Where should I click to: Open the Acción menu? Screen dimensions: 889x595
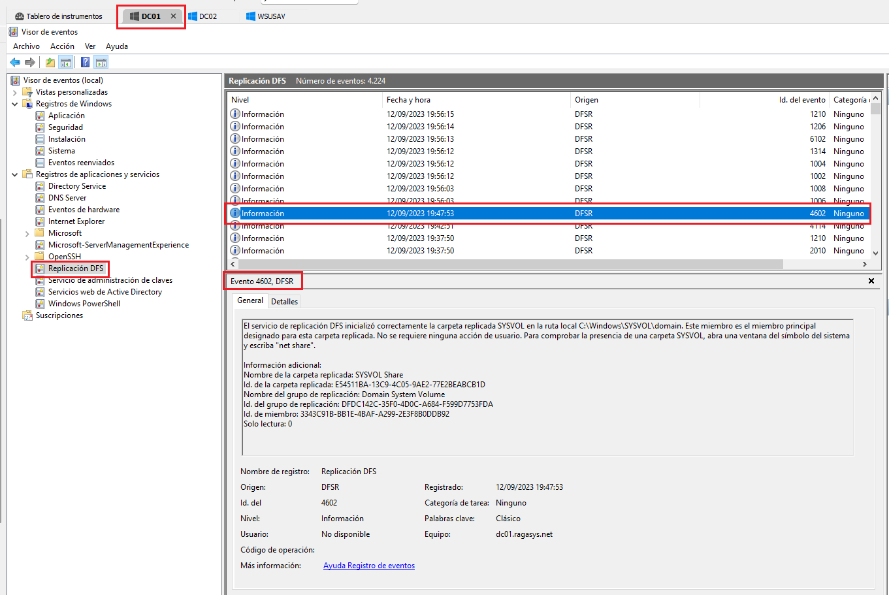[x=62, y=46]
